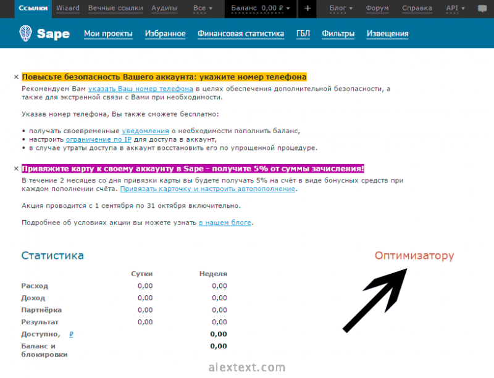
Task: Click the ruble currency icon beside Доступно
Action: pos(72,334)
